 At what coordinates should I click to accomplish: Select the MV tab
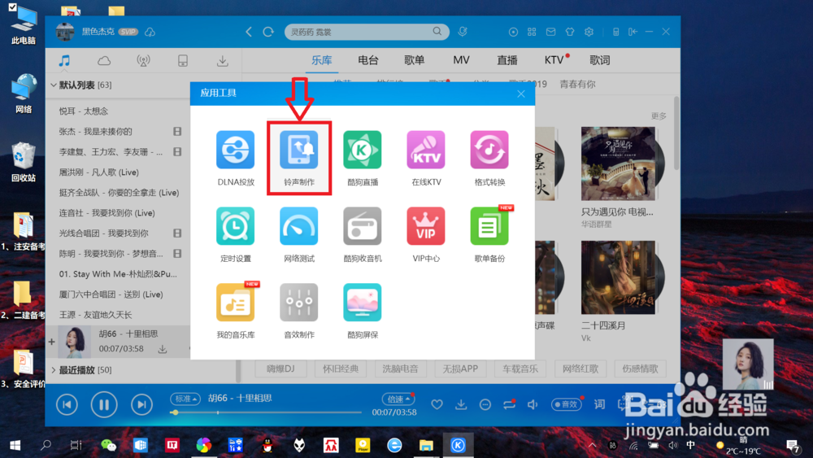pos(461,60)
